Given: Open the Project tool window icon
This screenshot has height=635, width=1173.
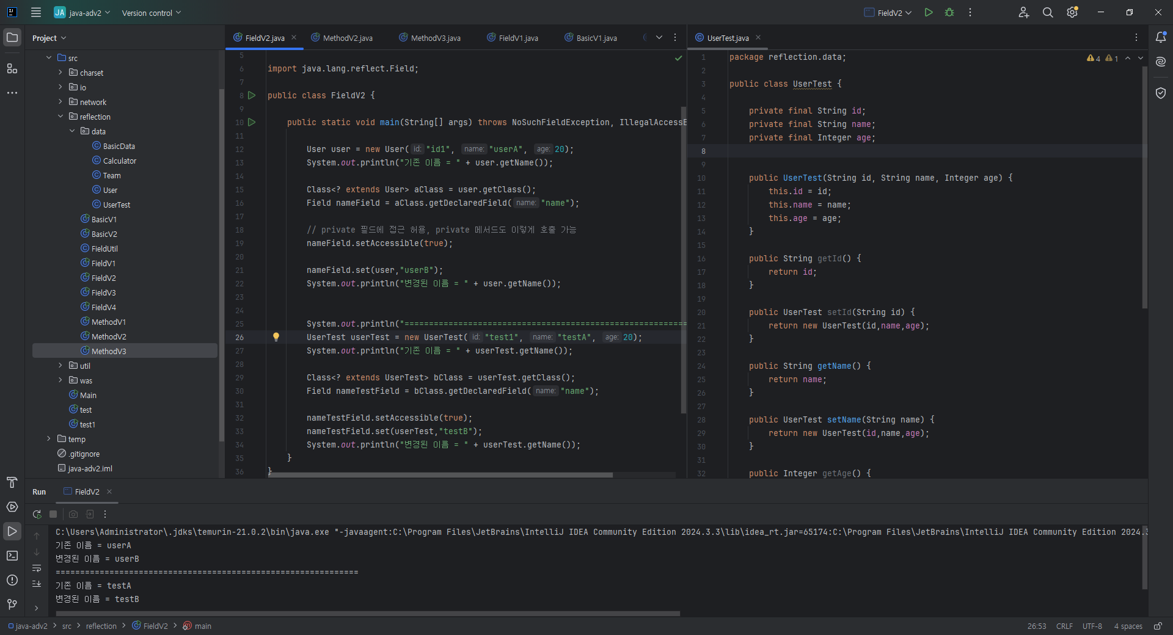Looking at the screenshot, I should tap(12, 37).
